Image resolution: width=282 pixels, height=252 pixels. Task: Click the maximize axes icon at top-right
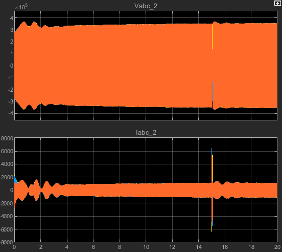coord(277,3)
